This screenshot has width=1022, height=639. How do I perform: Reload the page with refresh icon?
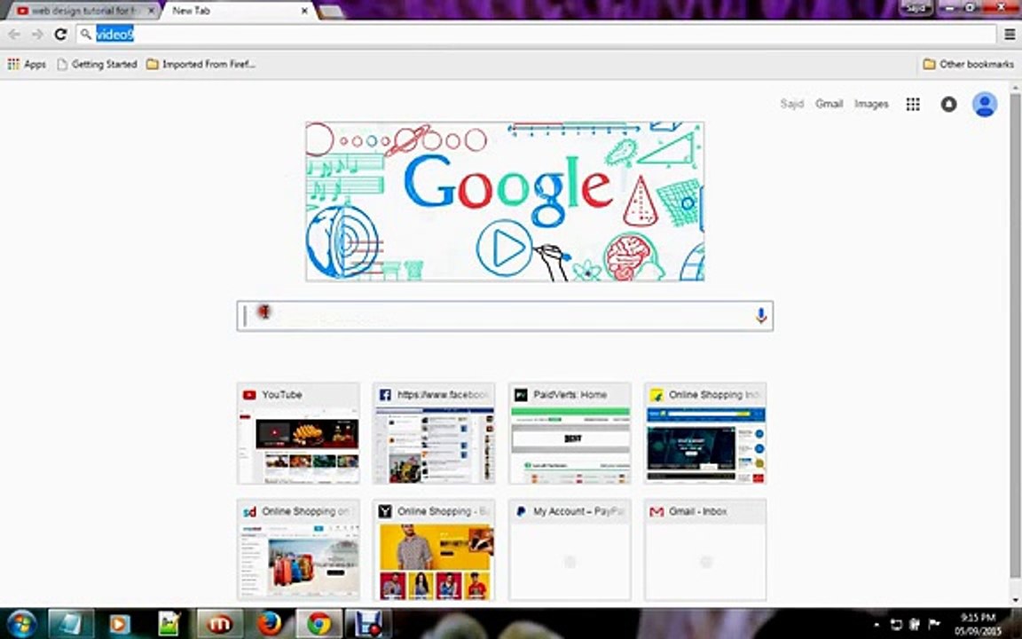click(60, 35)
